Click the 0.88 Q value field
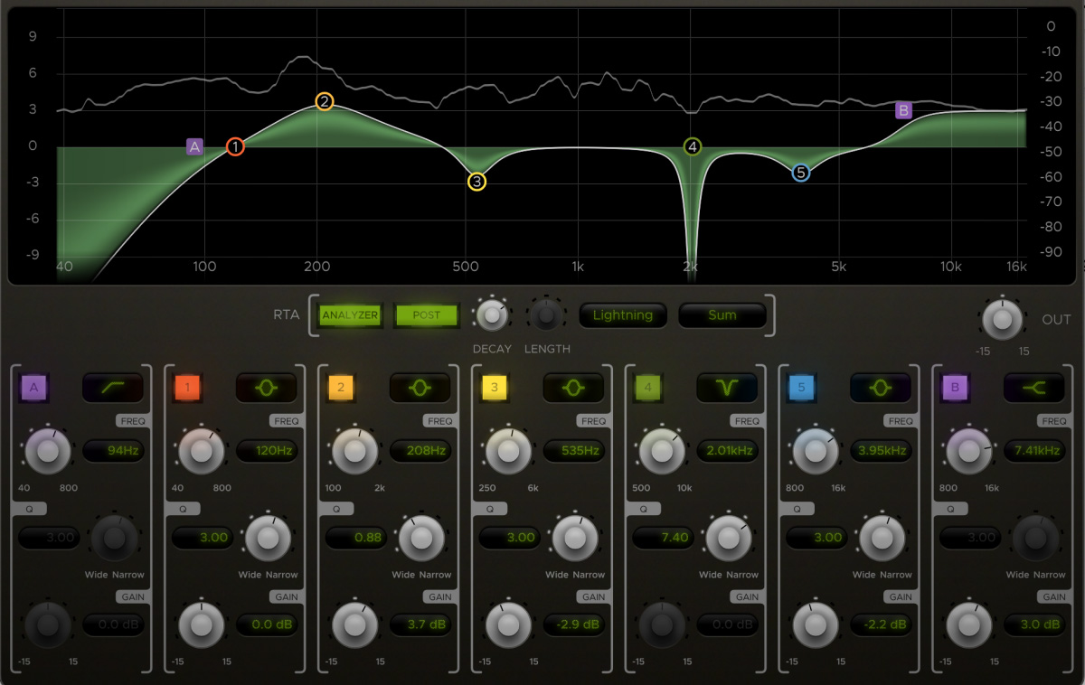The image size is (1085, 685). click(x=356, y=538)
